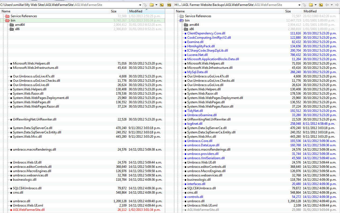Screen dimensions: 340x213
Task: Click the right pane browse-for-folder icon
Action: point(311,5)
